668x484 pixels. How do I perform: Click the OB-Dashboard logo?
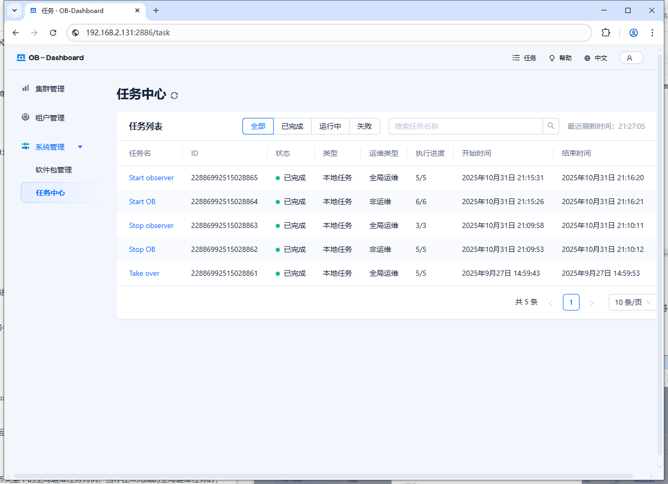point(50,58)
